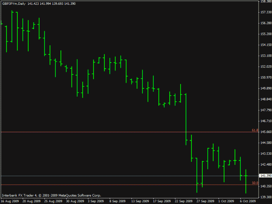Click the 139.300 price scale label
The image size is (272, 204).
(266, 197)
